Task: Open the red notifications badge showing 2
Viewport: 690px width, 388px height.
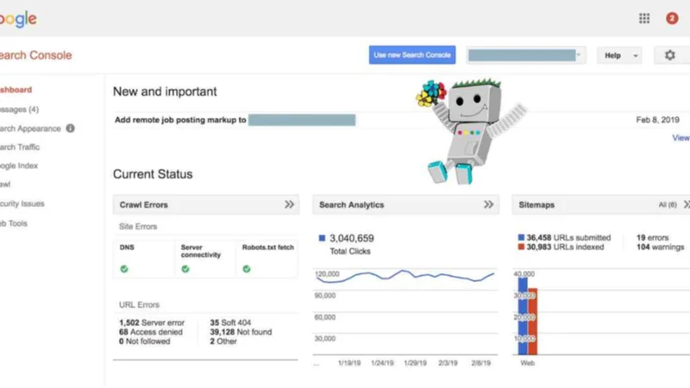Action: click(672, 18)
